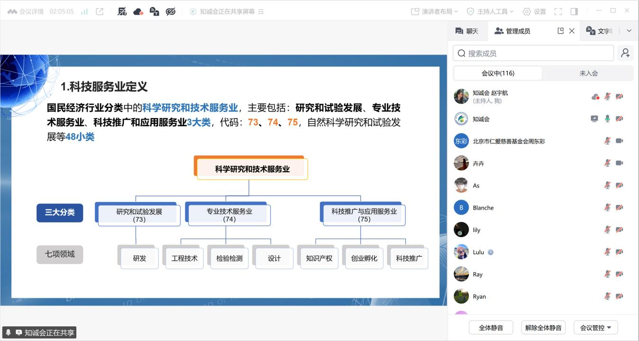
Task: Click the 全体静音 mute all button
Action: (491, 328)
